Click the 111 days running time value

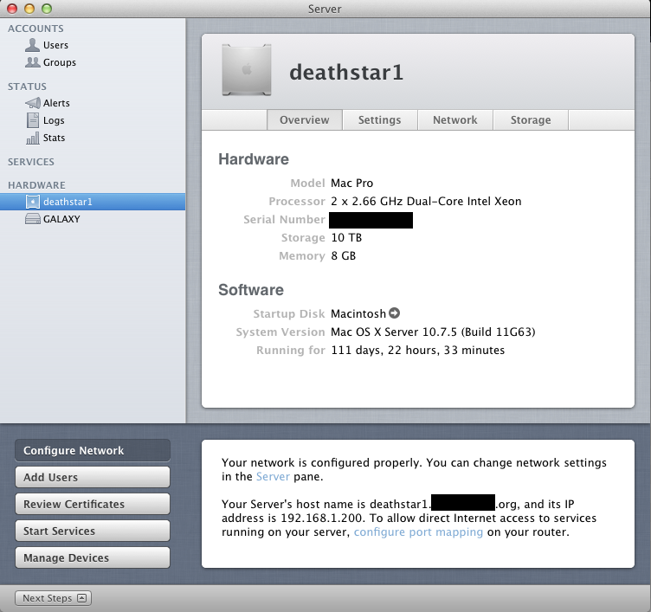417,350
